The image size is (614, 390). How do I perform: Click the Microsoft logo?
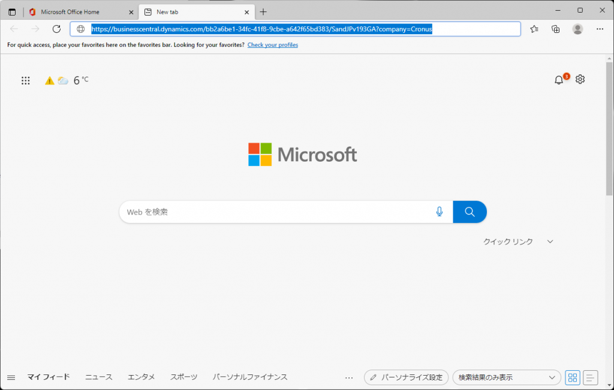click(x=303, y=155)
